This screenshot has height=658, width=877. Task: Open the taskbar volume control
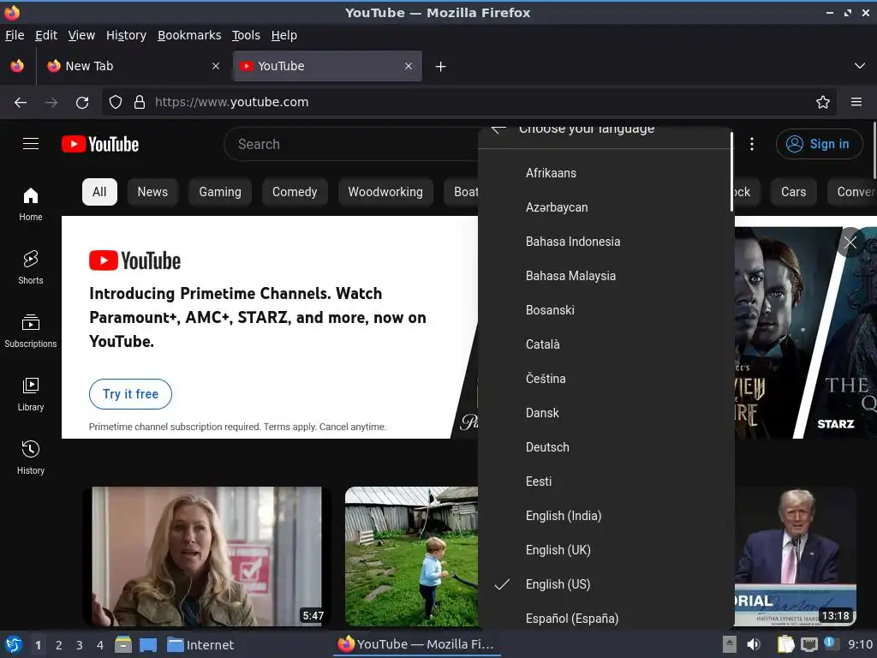pyautogui.click(x=754, y=644)
